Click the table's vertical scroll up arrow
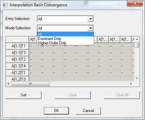The height and width of the screenshot is (120, 145). pyautogui.click(x=137, y=39)
